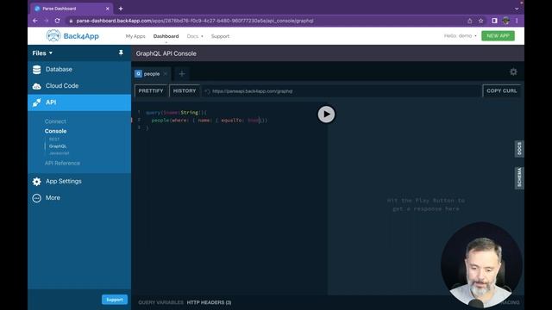
Task: Click the green NEW APP button
Action: [498, 36]
